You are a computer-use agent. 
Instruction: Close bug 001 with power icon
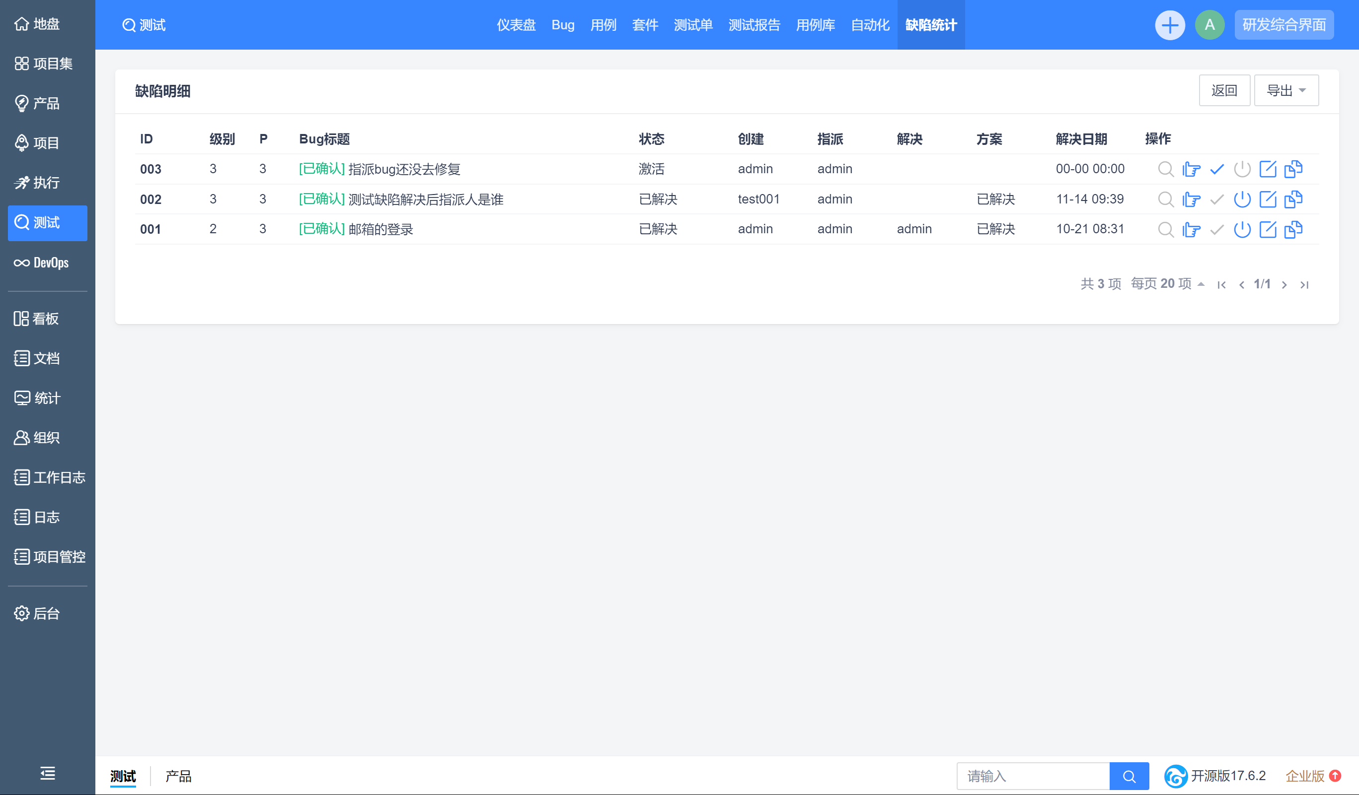pyautogui.click(x=1242, y=229)
